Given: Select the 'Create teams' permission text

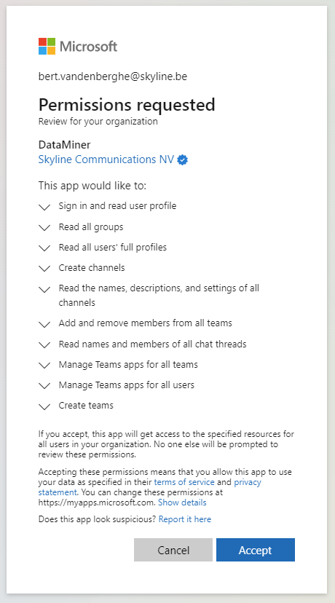Looking at the screenshot, I should [86, 406].
